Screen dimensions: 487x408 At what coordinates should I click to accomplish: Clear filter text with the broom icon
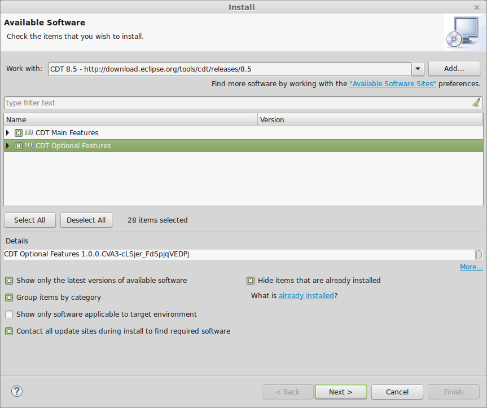tap(476, 103)
